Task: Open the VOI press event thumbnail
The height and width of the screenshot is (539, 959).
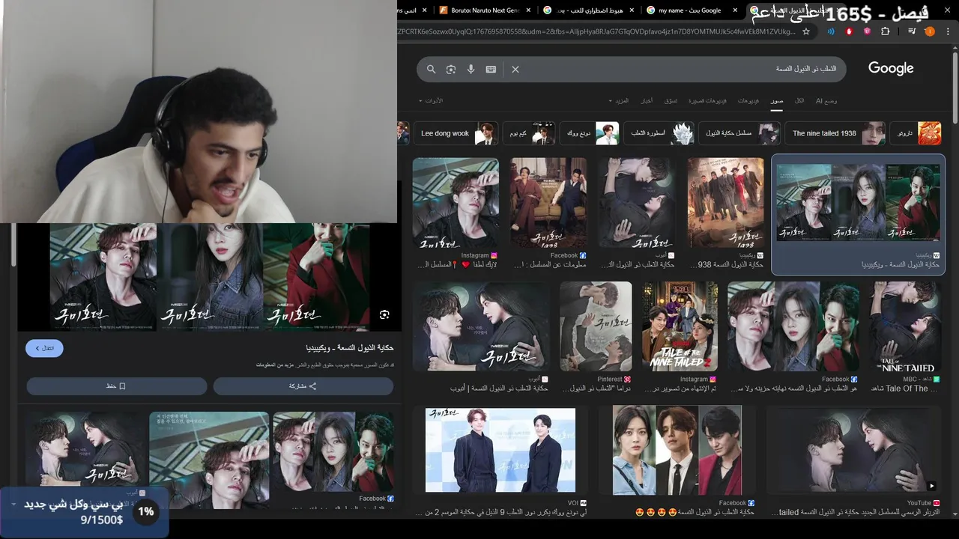Action: [x=500, y=450]
